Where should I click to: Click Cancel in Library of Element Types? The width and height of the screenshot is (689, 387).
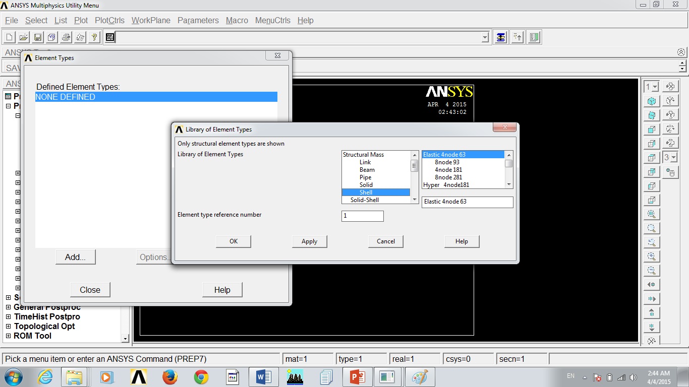click(386, 241)
